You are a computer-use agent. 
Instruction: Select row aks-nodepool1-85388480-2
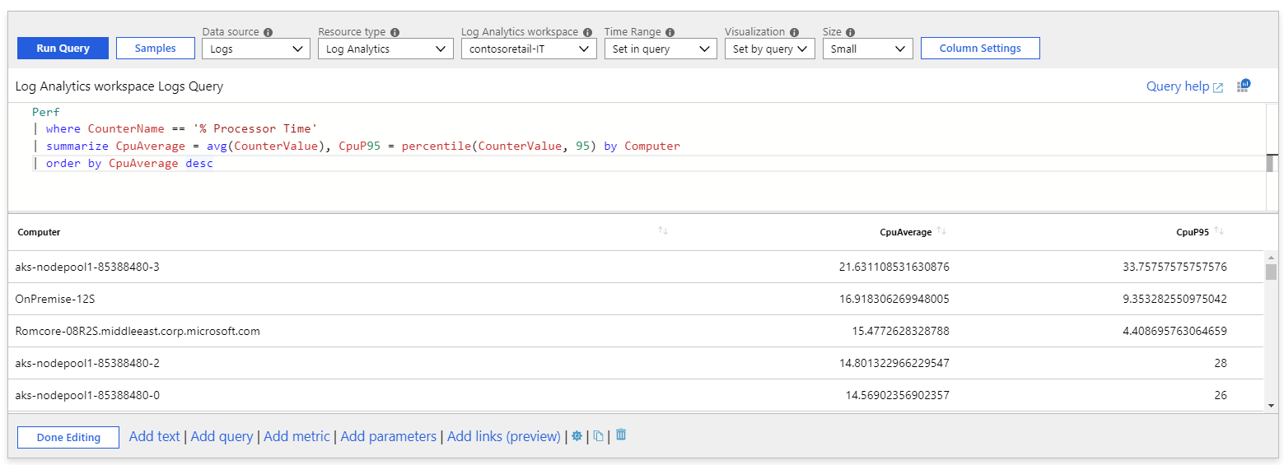pyautogui.click(x=636, y=363)
